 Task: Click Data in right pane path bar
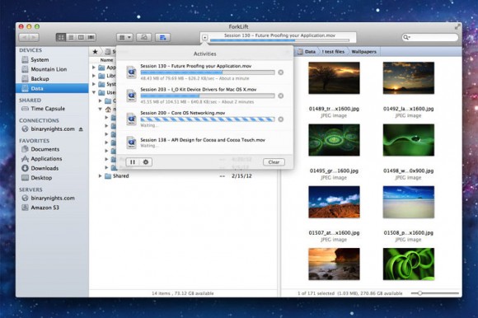pyautogui.click(x=307, y=52)
